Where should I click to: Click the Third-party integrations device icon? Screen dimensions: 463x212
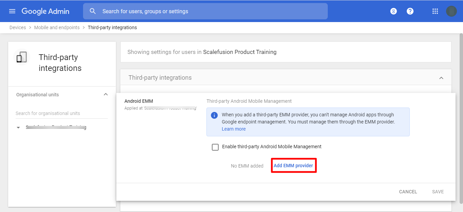tap(22, 57)
